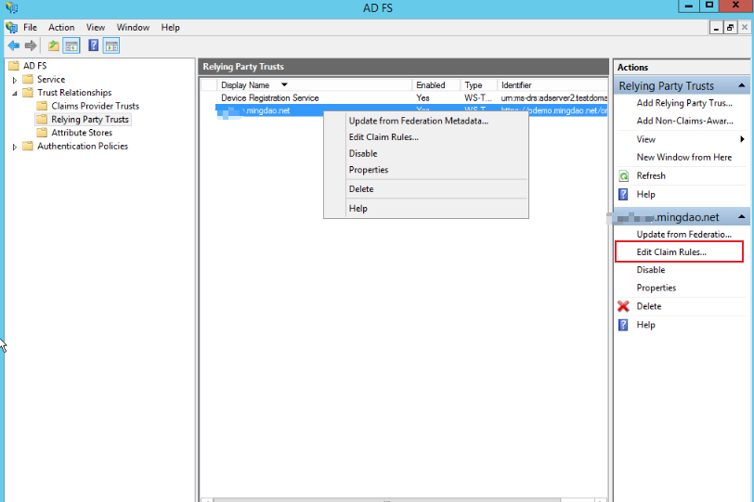Open the View submenu arrow in Actions
Image resolution: width=754 pixels, height=502 pixels.
click(x=743, y=139)
